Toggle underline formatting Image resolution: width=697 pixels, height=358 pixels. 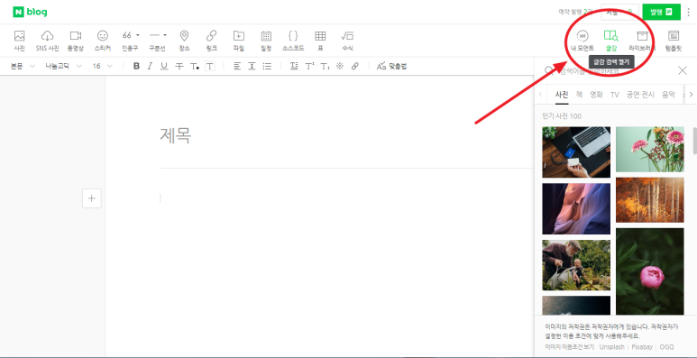(x=164, y=66)
